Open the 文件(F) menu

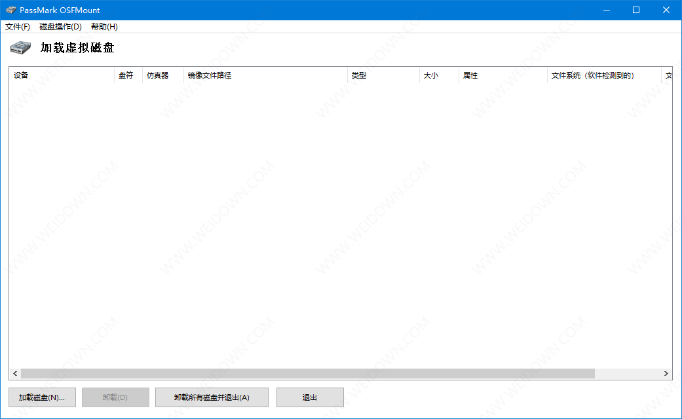pos(18,27)
